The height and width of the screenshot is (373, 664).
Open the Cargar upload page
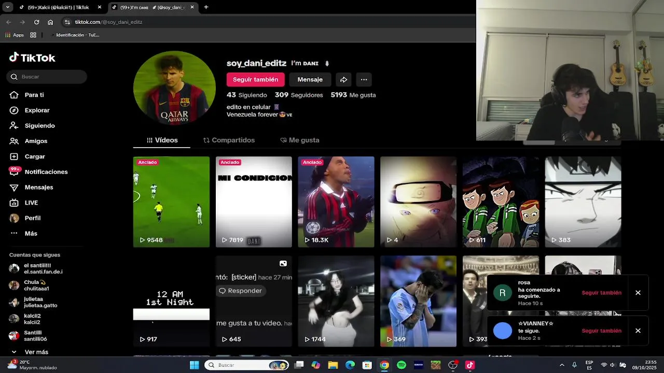point(35,156)
